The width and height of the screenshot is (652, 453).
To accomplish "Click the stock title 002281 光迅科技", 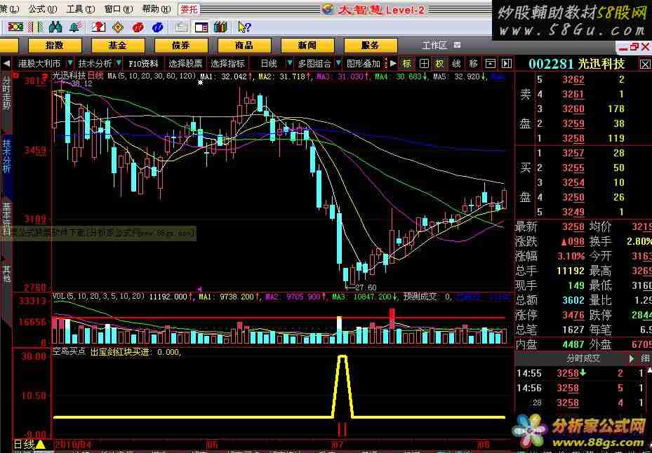I will (x=576, y=64).
